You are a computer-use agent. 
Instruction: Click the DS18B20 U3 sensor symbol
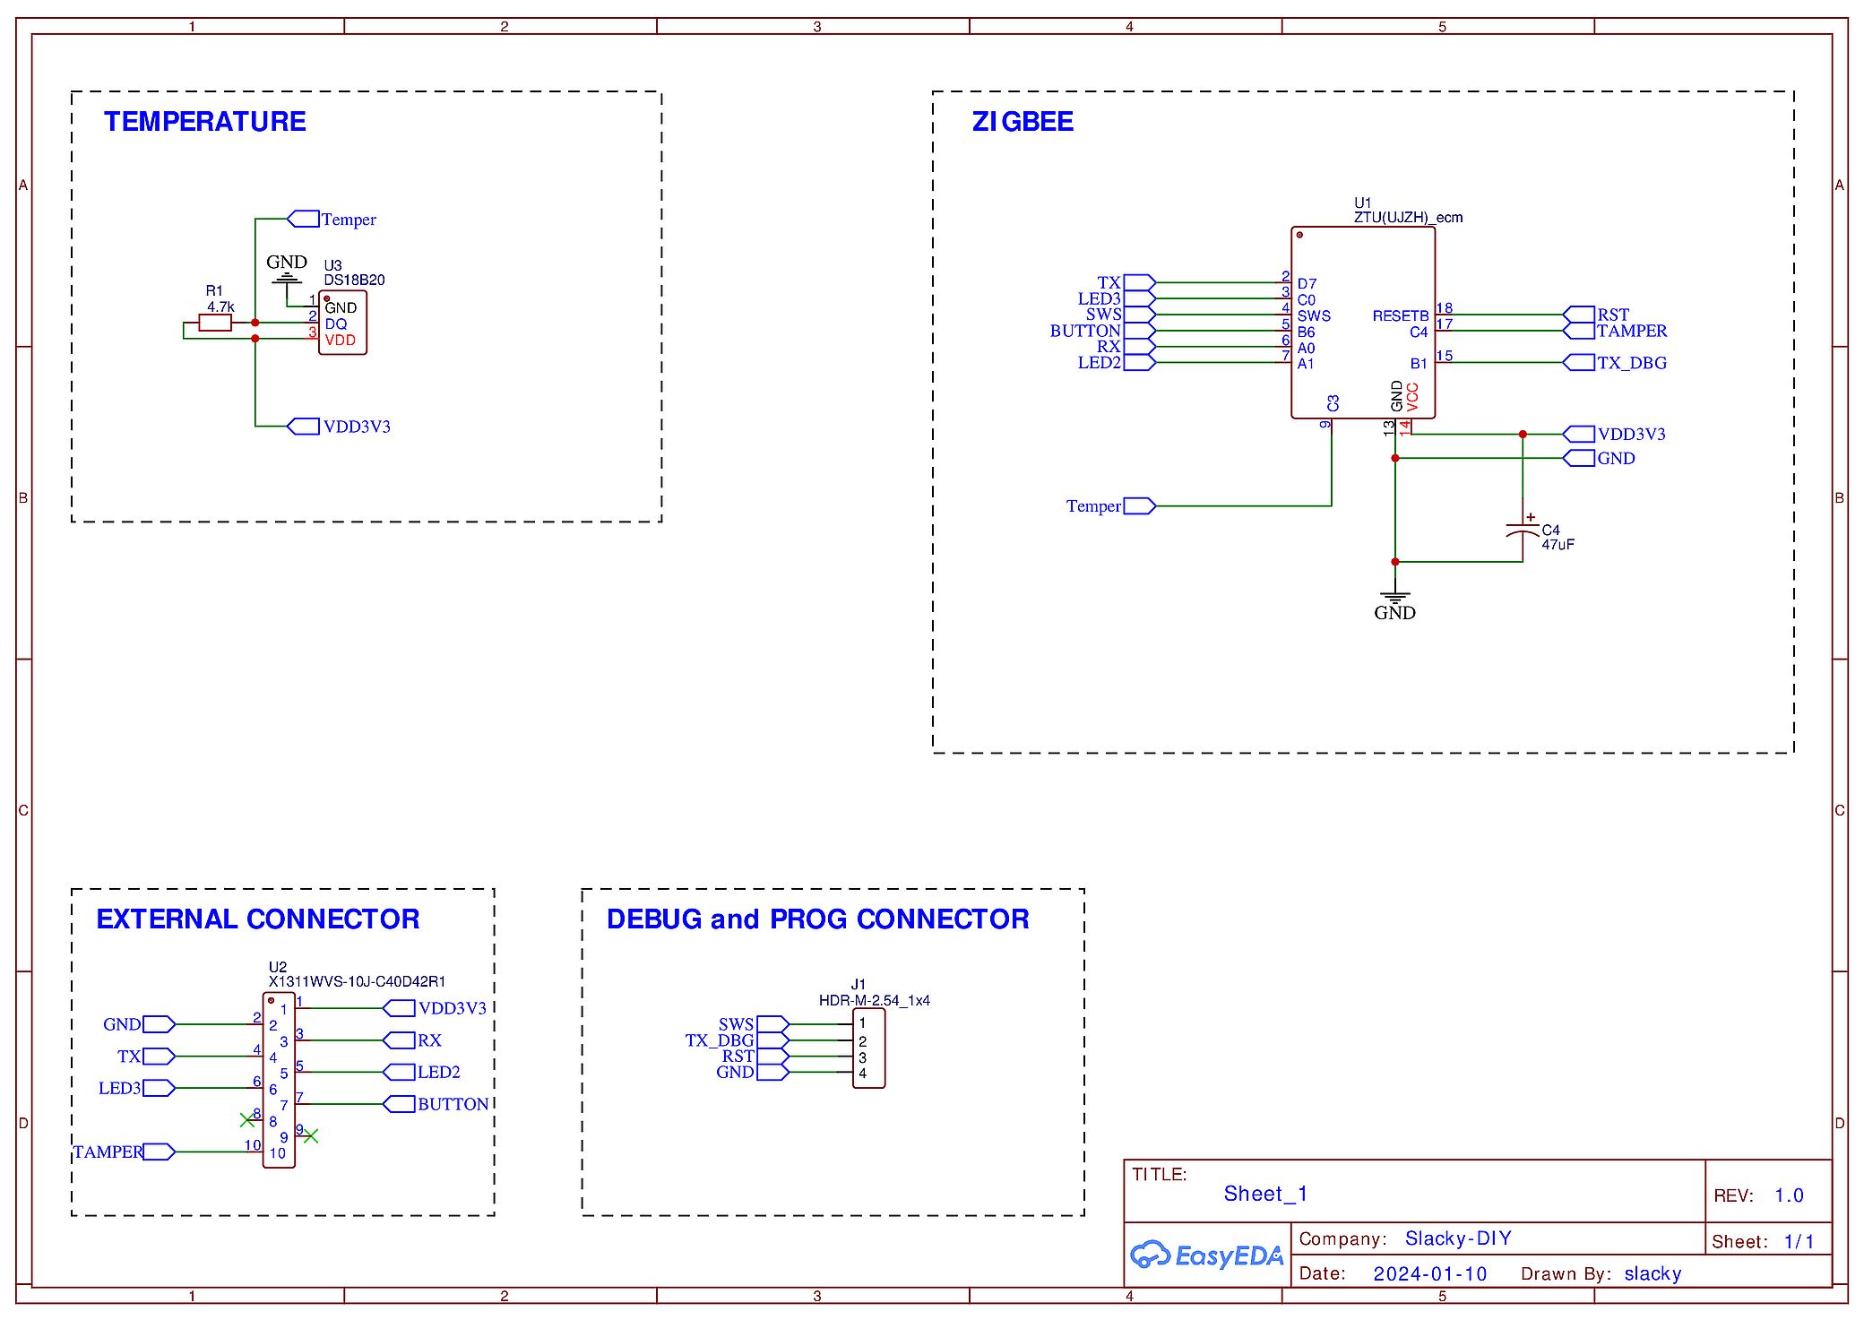(x=343, y=323)
